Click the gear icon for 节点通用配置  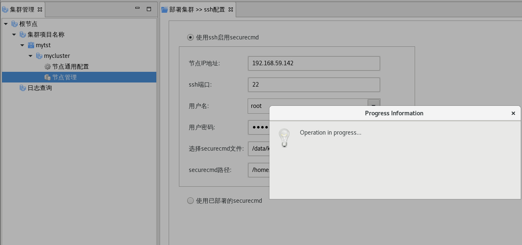[47, 66]
